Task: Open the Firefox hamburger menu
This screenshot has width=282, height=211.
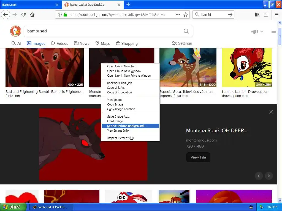Action: click(x=277, y=15)
